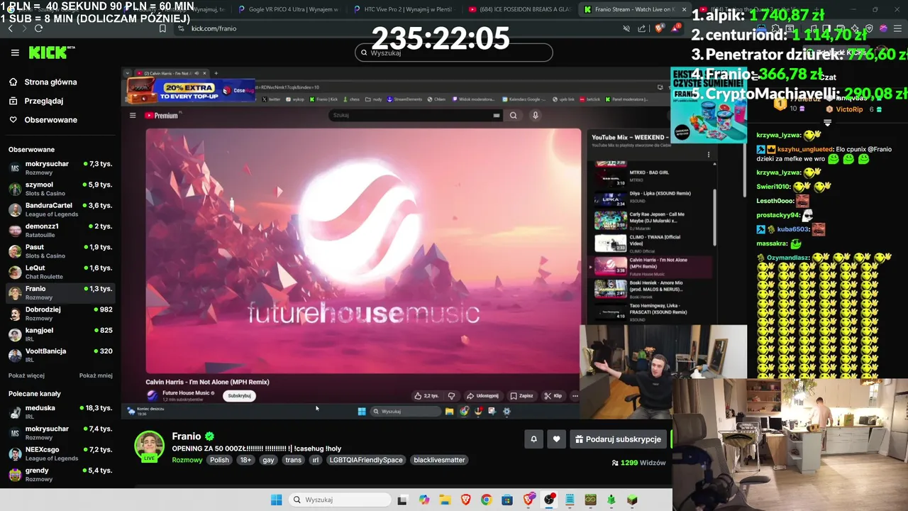
Task: Select Franio in followed channels list
Action: tap(60, 292)
